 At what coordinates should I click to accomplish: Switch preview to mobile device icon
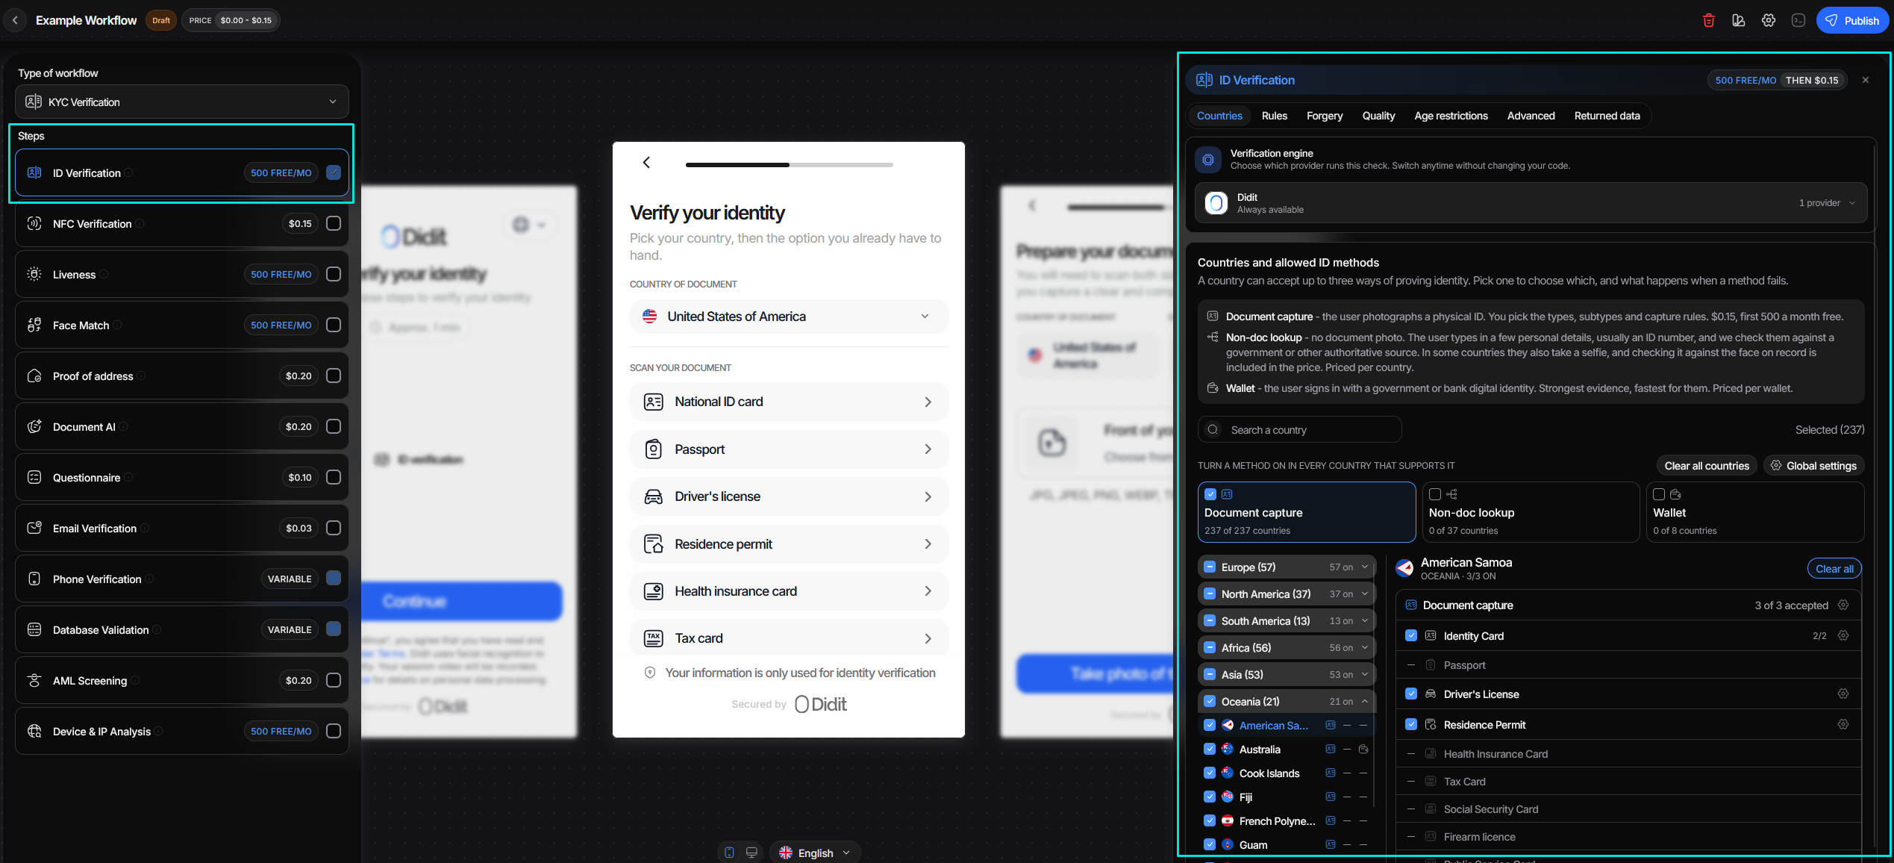tap(729, 853)
